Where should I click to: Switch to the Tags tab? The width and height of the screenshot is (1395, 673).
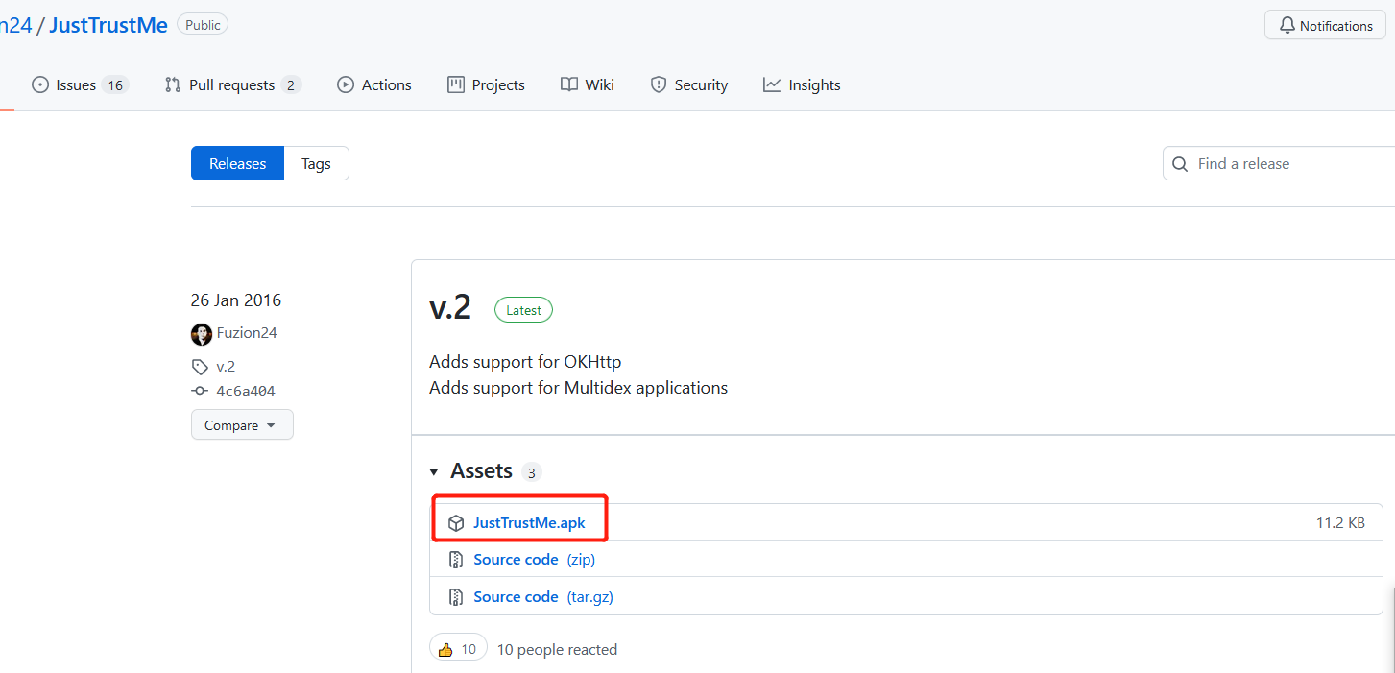click(316, 163)
